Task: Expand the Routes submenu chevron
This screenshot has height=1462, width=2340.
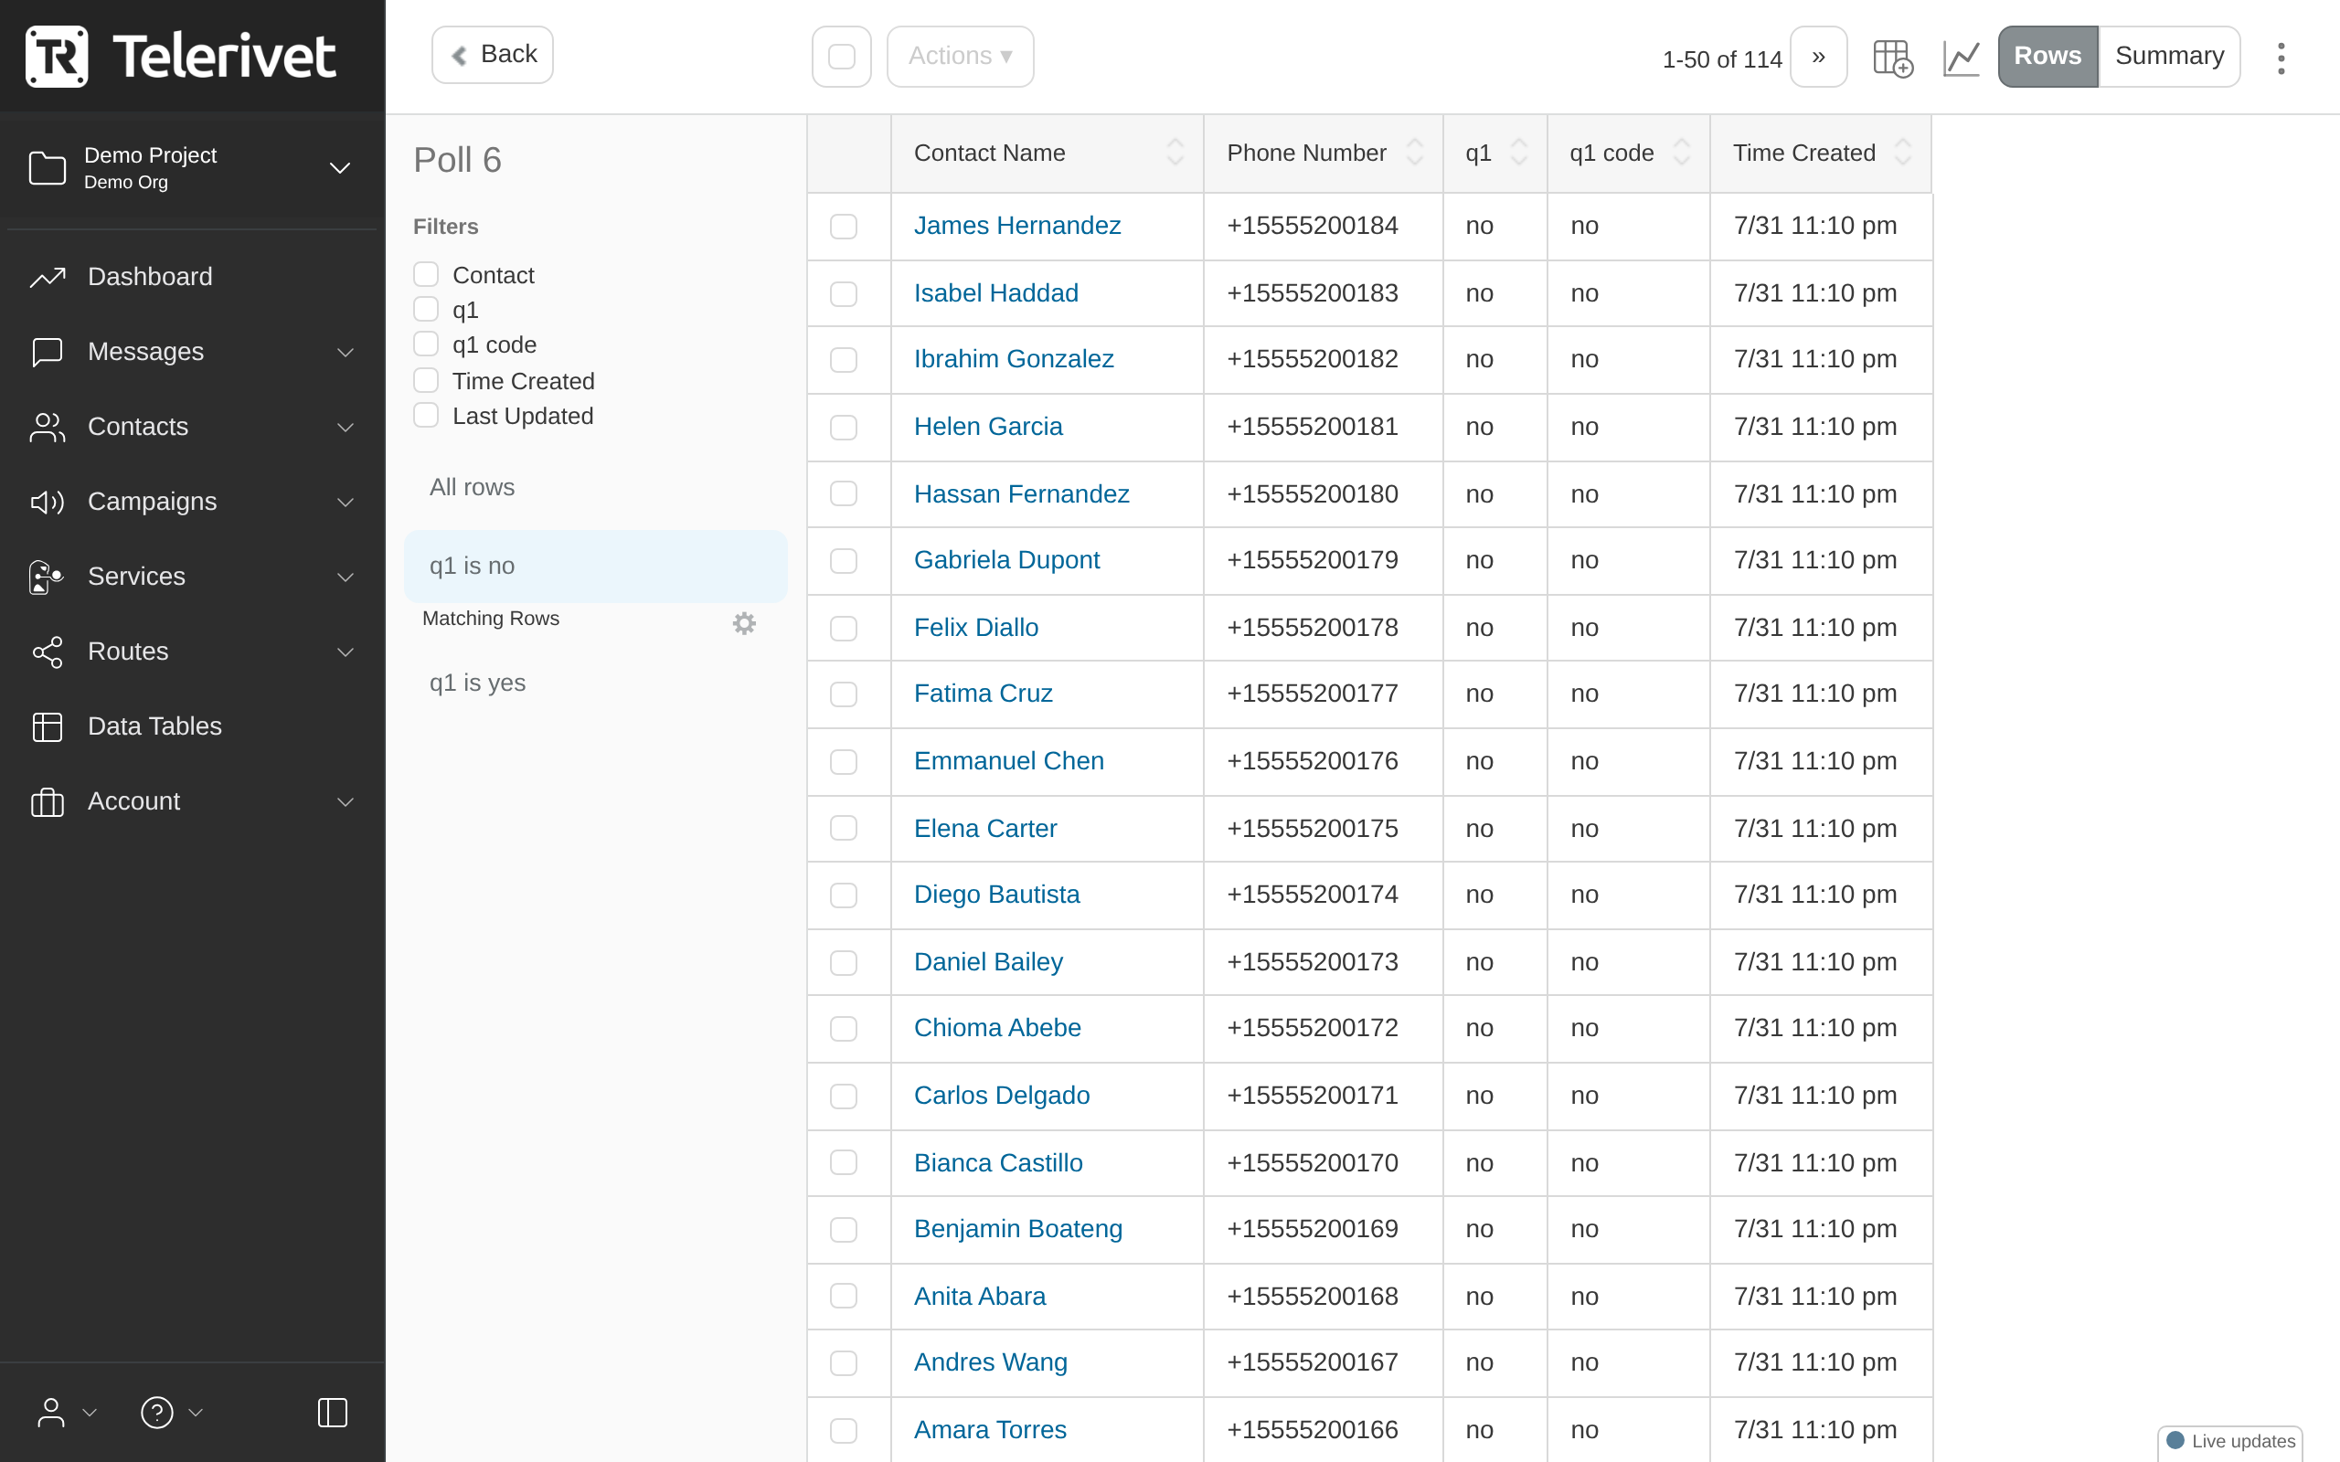Action: (346, 652)
